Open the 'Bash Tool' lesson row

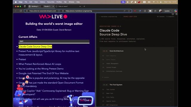coord(137,93)
